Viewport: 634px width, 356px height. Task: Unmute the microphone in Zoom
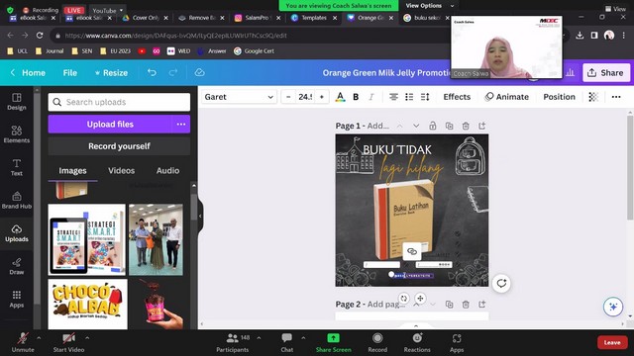23,342
